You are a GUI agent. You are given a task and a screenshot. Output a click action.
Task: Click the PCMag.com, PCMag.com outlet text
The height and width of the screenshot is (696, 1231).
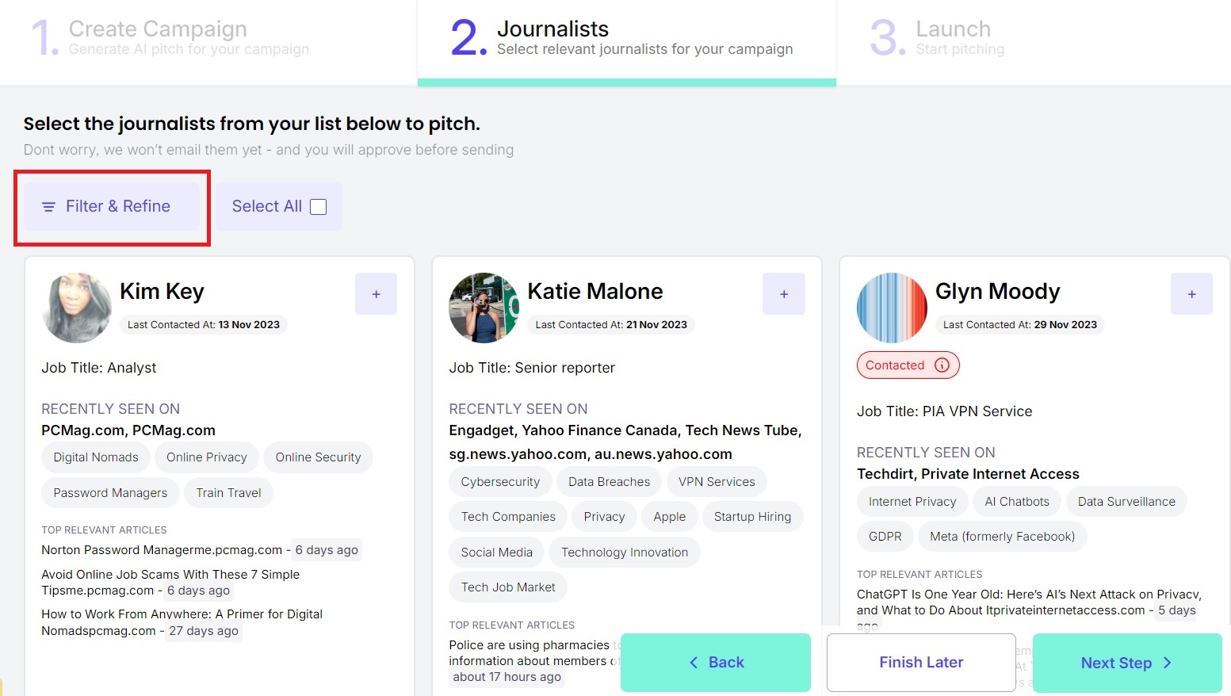(x=128, y=430)
